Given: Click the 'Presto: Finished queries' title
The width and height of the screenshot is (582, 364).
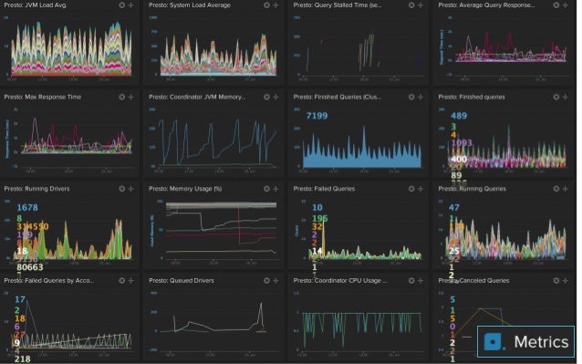Looking at the screenshot, I should (x=472, y=97).
